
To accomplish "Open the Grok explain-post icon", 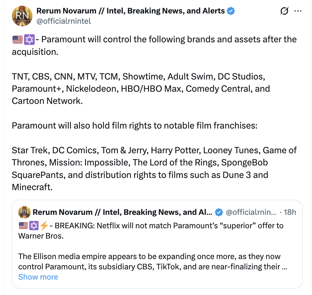I will point(284,11).
